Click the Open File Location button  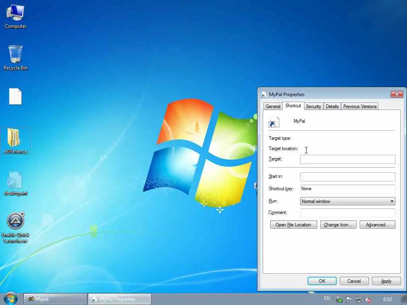tap(293, 225)
